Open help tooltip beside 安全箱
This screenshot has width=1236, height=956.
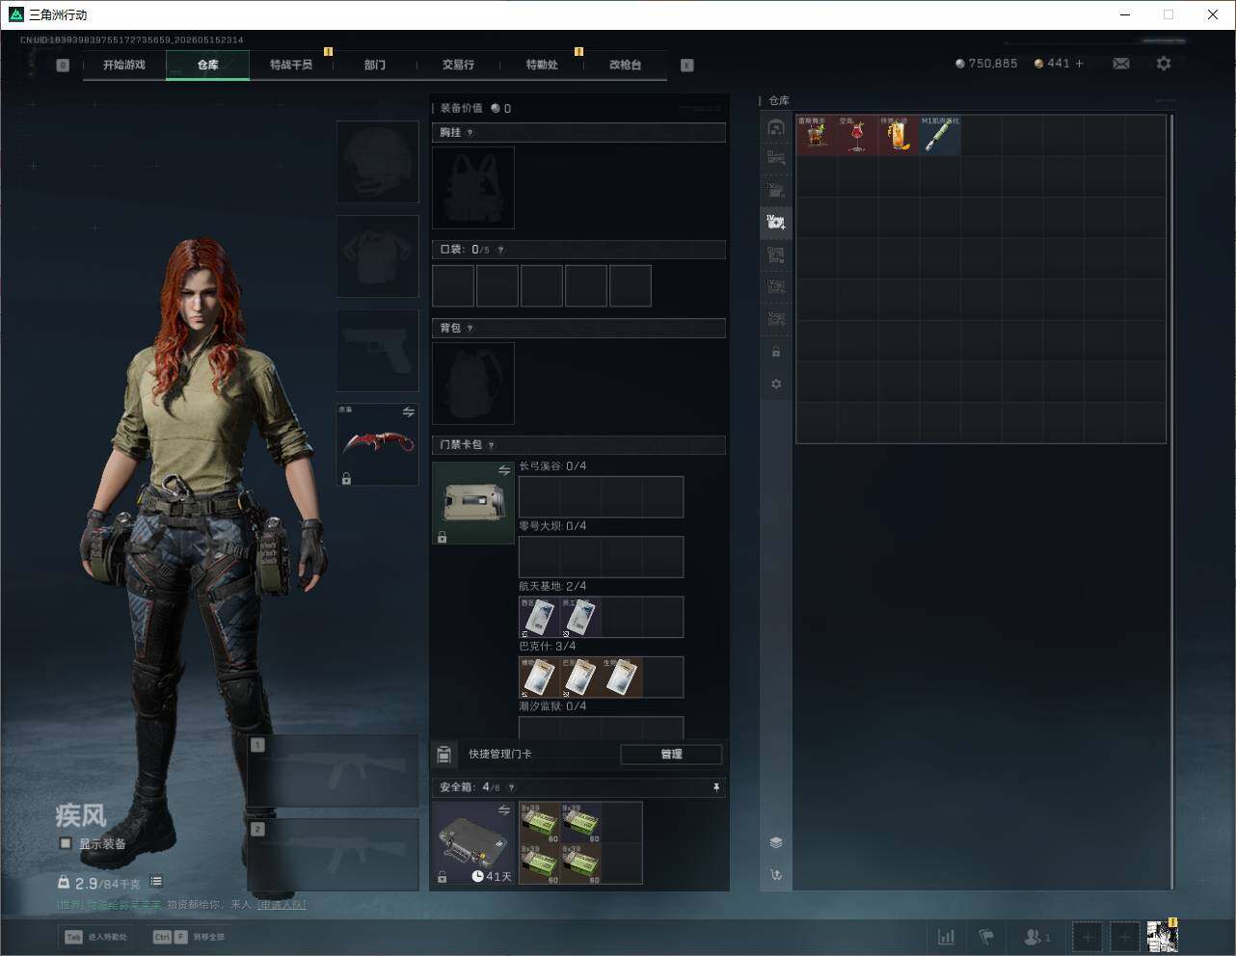(x=512, y=787)
